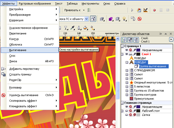Select the interactive fill tool
Viewport: 174px width, 128px height.
(x=92, y=28)
